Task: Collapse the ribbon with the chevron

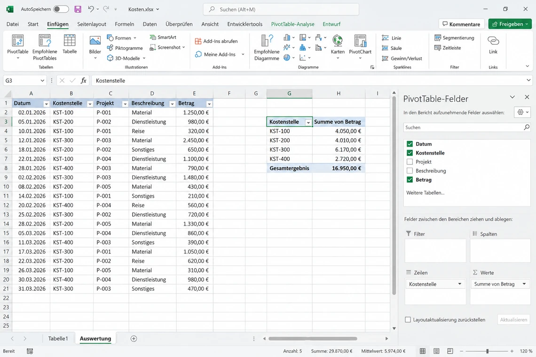Action: coord(527,66)
